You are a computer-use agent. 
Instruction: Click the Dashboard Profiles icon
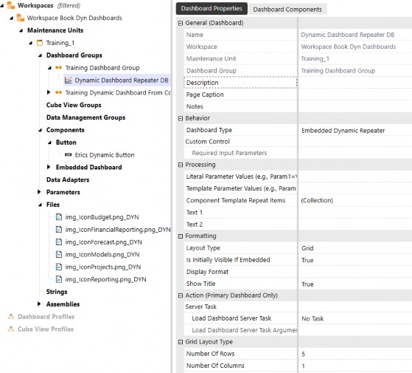pos(11,317)
